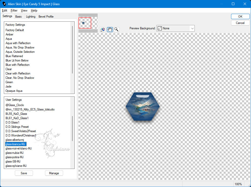Image resolution: width=251 pixels, height=187 pixels.
Task: Select D.D.Glass1 user setting
Action: (12, 122)
